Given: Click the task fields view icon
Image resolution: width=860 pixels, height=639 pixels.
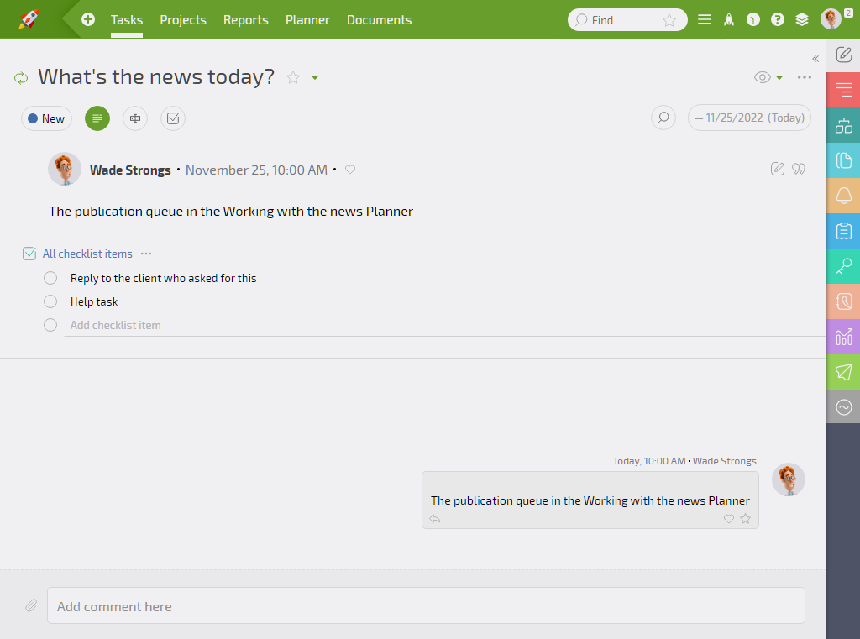Looking at the screenshot, I should pos(135,118).
